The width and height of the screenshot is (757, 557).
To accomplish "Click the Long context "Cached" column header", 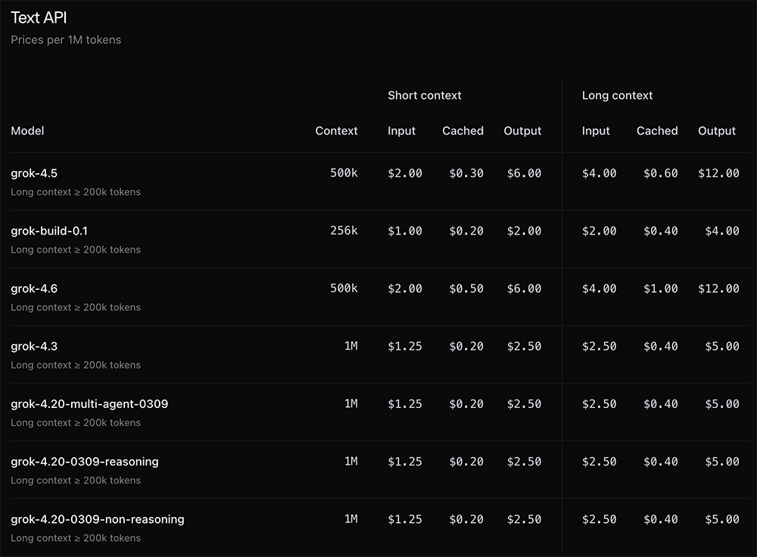I will tap(657, 131).
